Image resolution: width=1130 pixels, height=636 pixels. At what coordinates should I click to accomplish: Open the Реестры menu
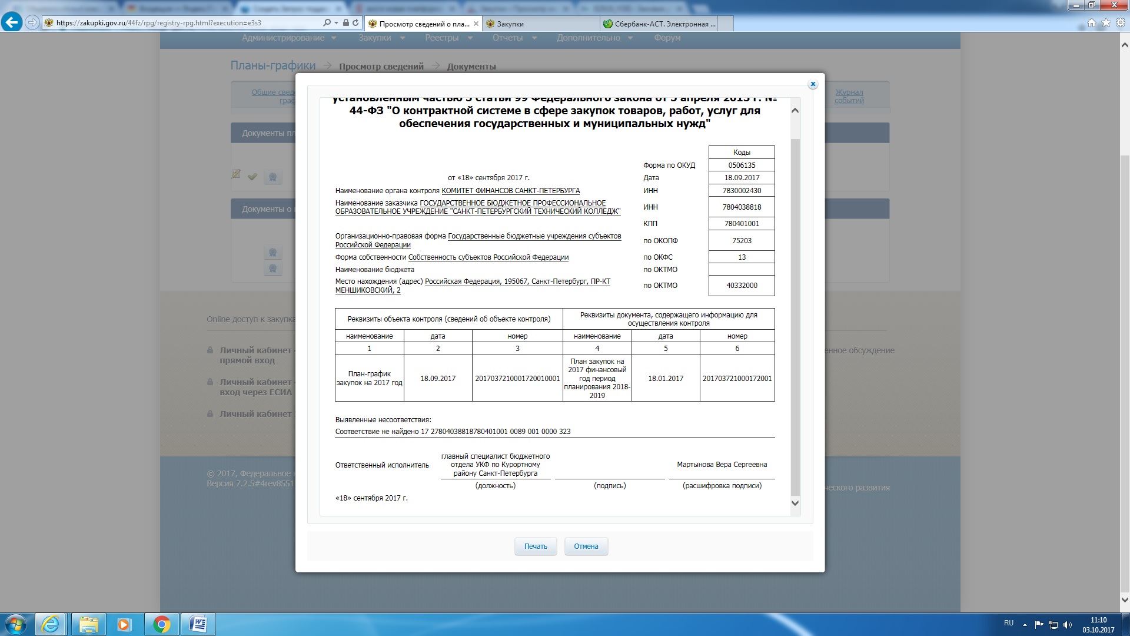tap(449, 38)
